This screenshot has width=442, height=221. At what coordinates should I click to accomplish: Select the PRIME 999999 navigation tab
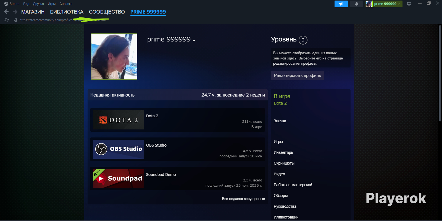click(148, 12)
